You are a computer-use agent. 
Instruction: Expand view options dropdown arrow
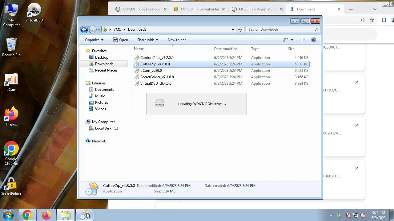(x=292, y=40)
